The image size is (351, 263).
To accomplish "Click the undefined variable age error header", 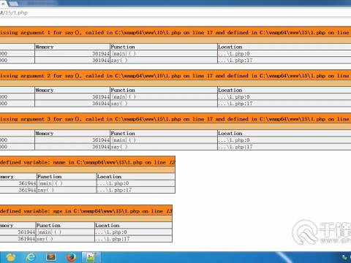I will (86, 211).
